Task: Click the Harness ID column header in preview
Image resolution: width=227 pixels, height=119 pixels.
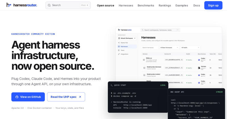Action: (167, 54)
